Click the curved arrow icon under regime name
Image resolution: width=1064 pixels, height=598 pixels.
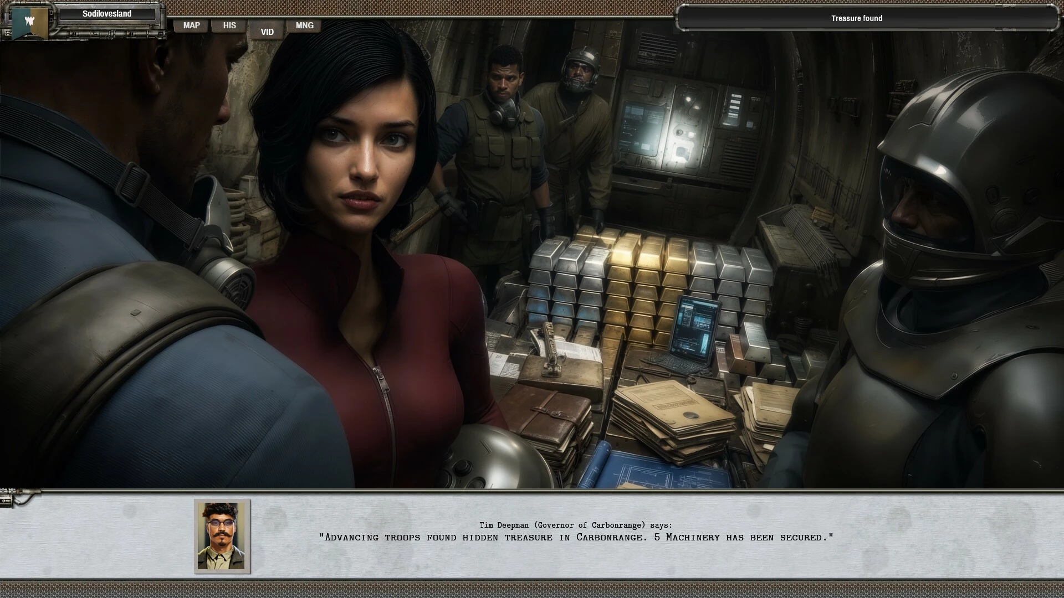pyautogui.click(x=95, y=34)
